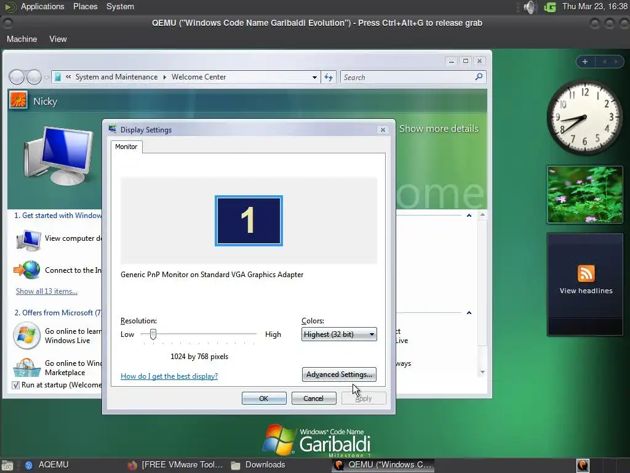This screenshot has height=473, width=630.
Task: Toggle Run at startup checkbox
Action: point(15,386)
